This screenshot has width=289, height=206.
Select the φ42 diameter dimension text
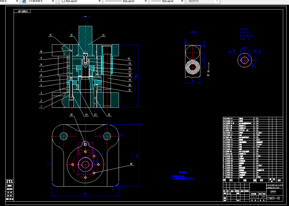point(258,51)
